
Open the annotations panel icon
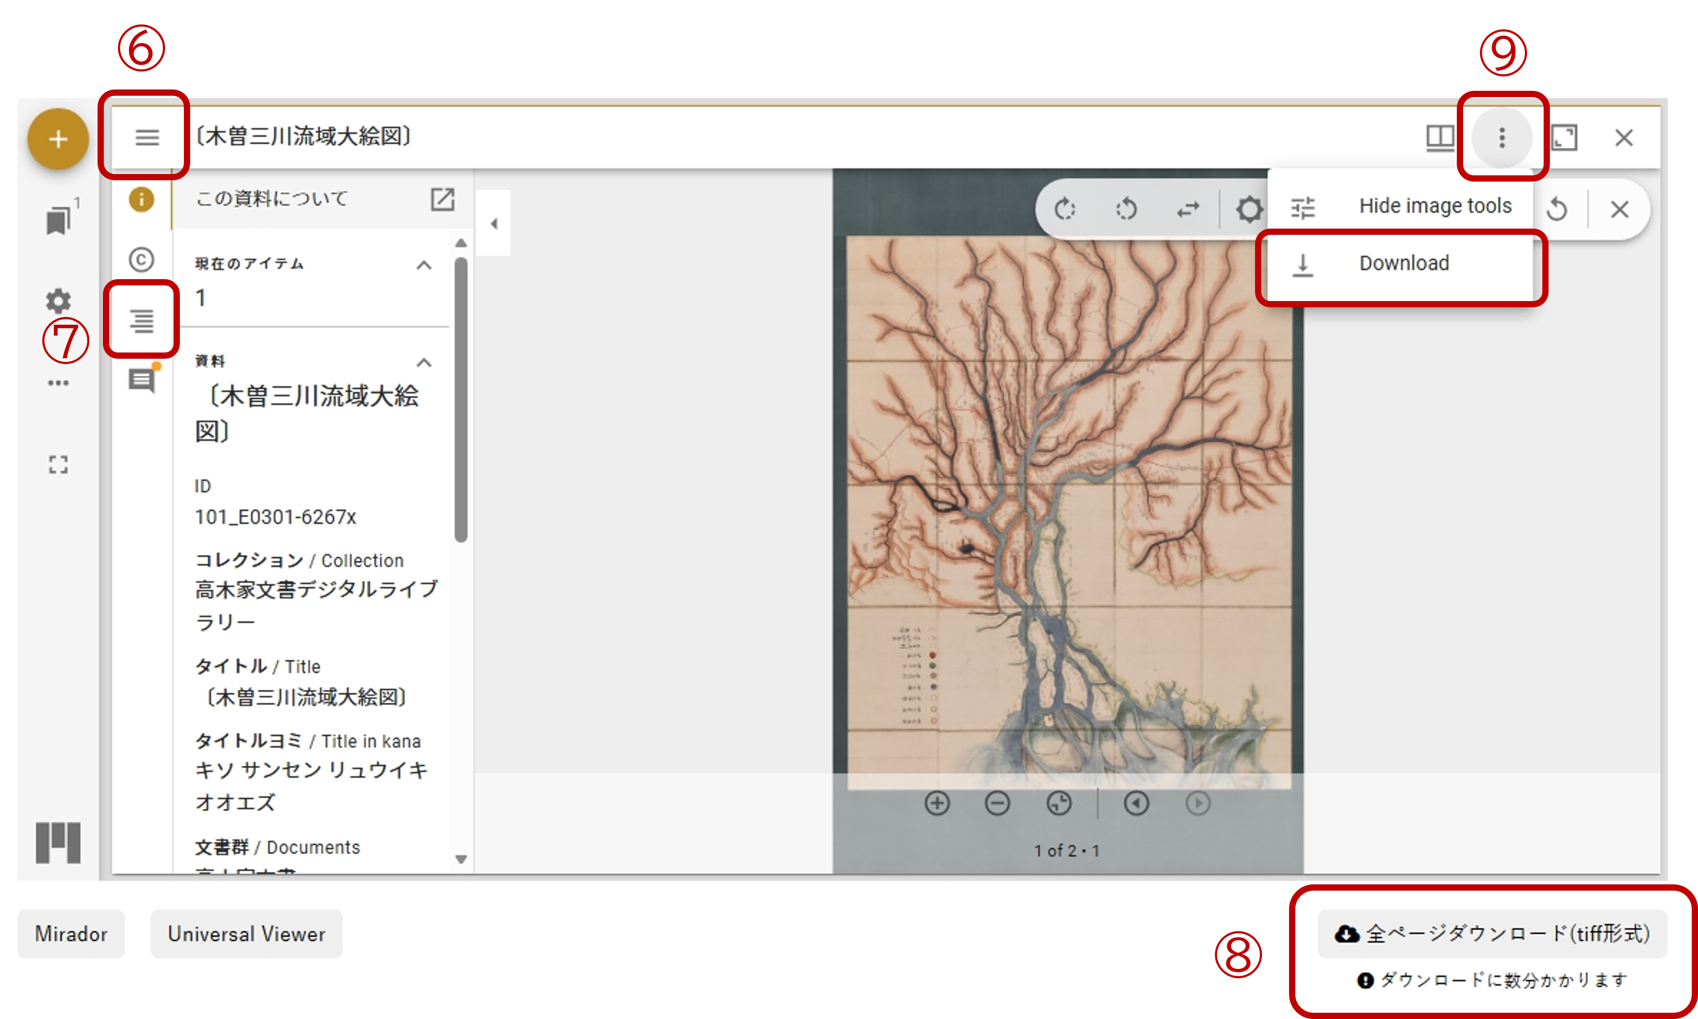pyautogui.click(x=141, y=380)
